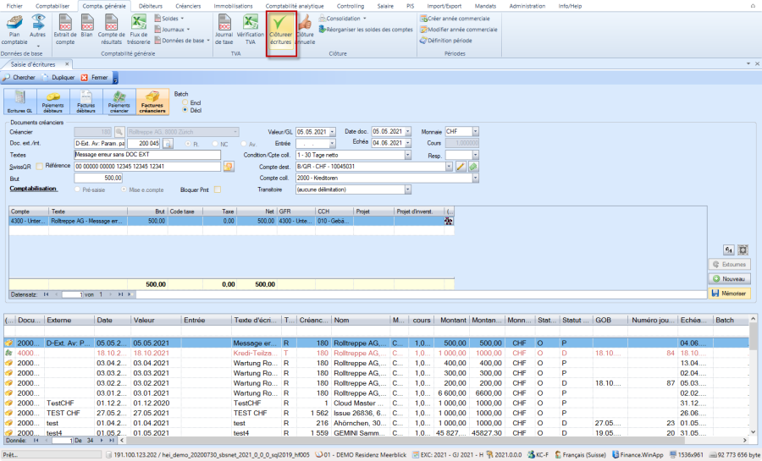Expand the Monnaie currency dropdown
This screenshot has height=461, width=762.
475,132
